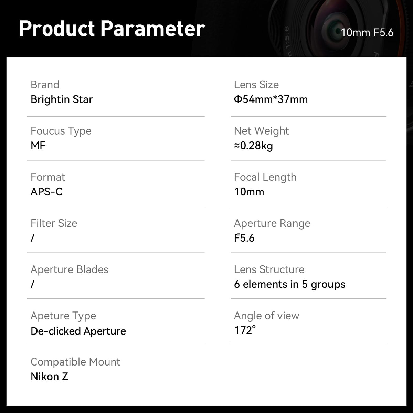This screenshot has width=413, height=413.
Task: Click the Angle of view label
Action: tap(266, 316)
